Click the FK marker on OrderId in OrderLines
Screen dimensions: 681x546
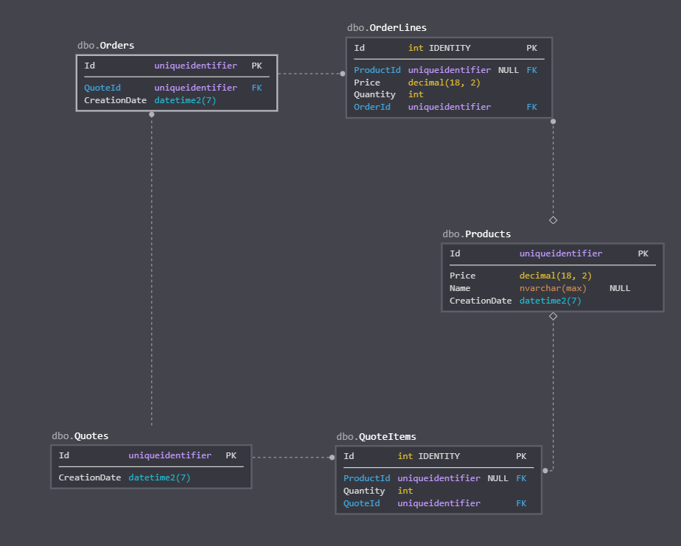532,106
